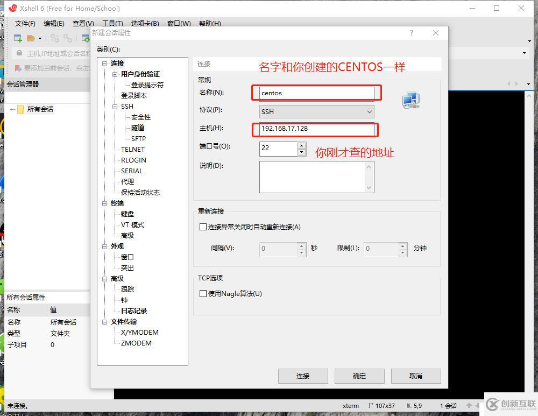Open the 协议 SSH protocol dropdown

[317, 111]
